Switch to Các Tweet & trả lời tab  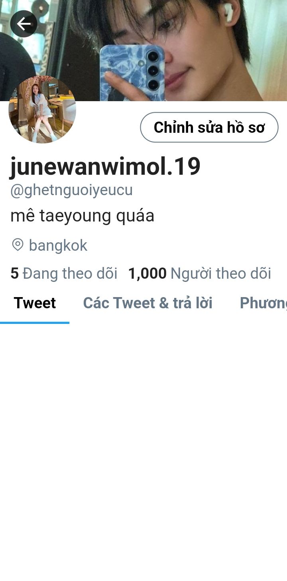tap(147, 303)
